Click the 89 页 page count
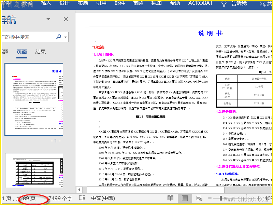The image size is (273, 205). [29, 198]
